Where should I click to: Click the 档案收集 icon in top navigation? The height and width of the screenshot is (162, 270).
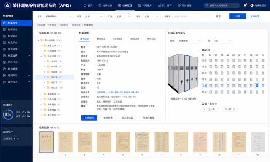(x=100, y=5)
